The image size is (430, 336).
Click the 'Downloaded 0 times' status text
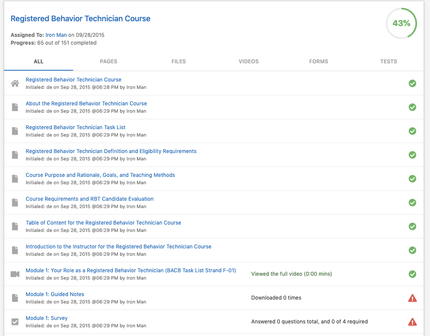tap(276, 298)
